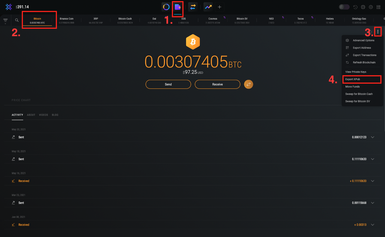Open Exodus Settings via the gear icon

pyautogui.click(x=370, y=7)
